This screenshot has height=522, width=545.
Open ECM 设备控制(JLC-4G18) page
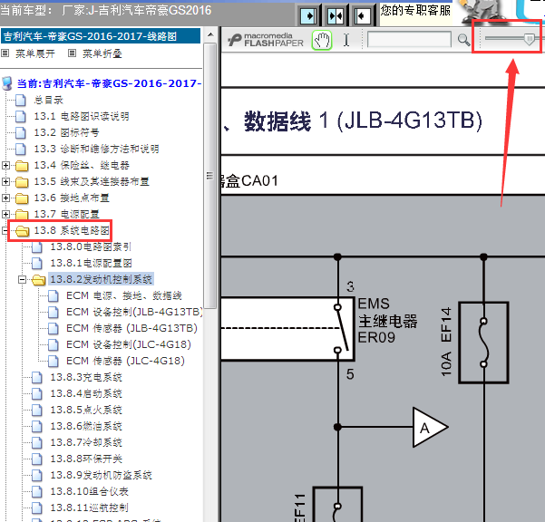129,345
